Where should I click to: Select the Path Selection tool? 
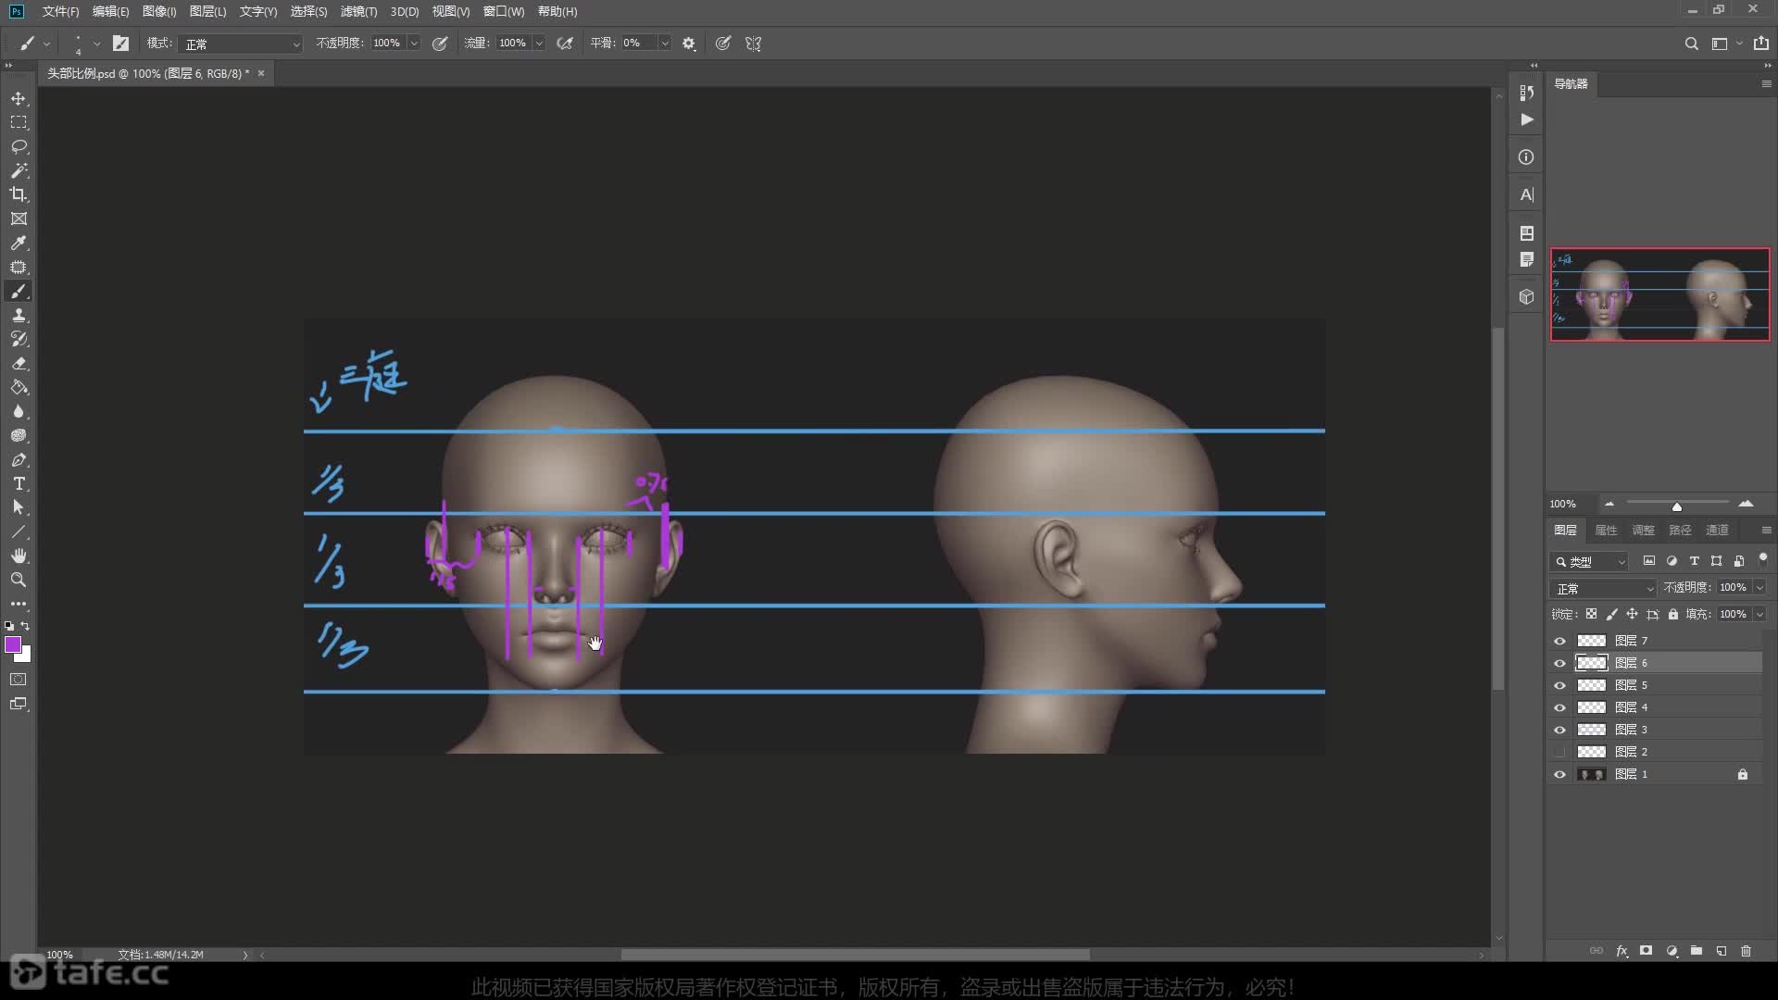point(19,507)
